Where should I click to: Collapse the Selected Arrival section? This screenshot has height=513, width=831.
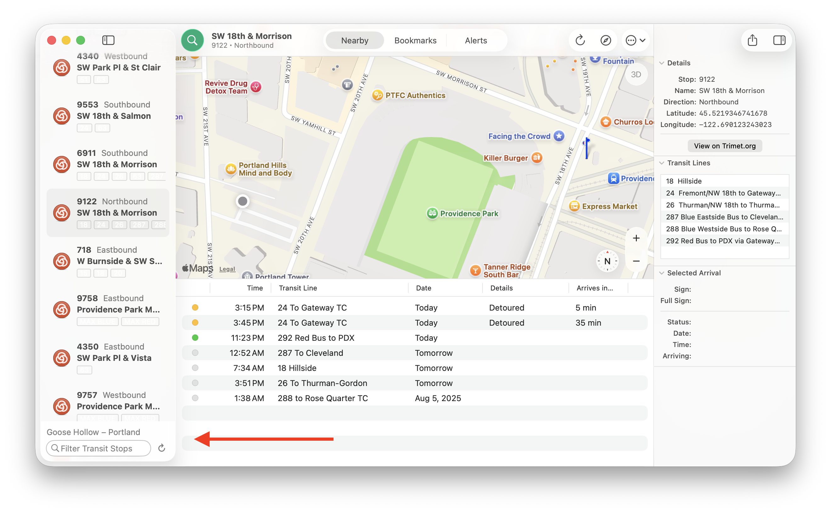pyautogui.click(x=661, y=273)
